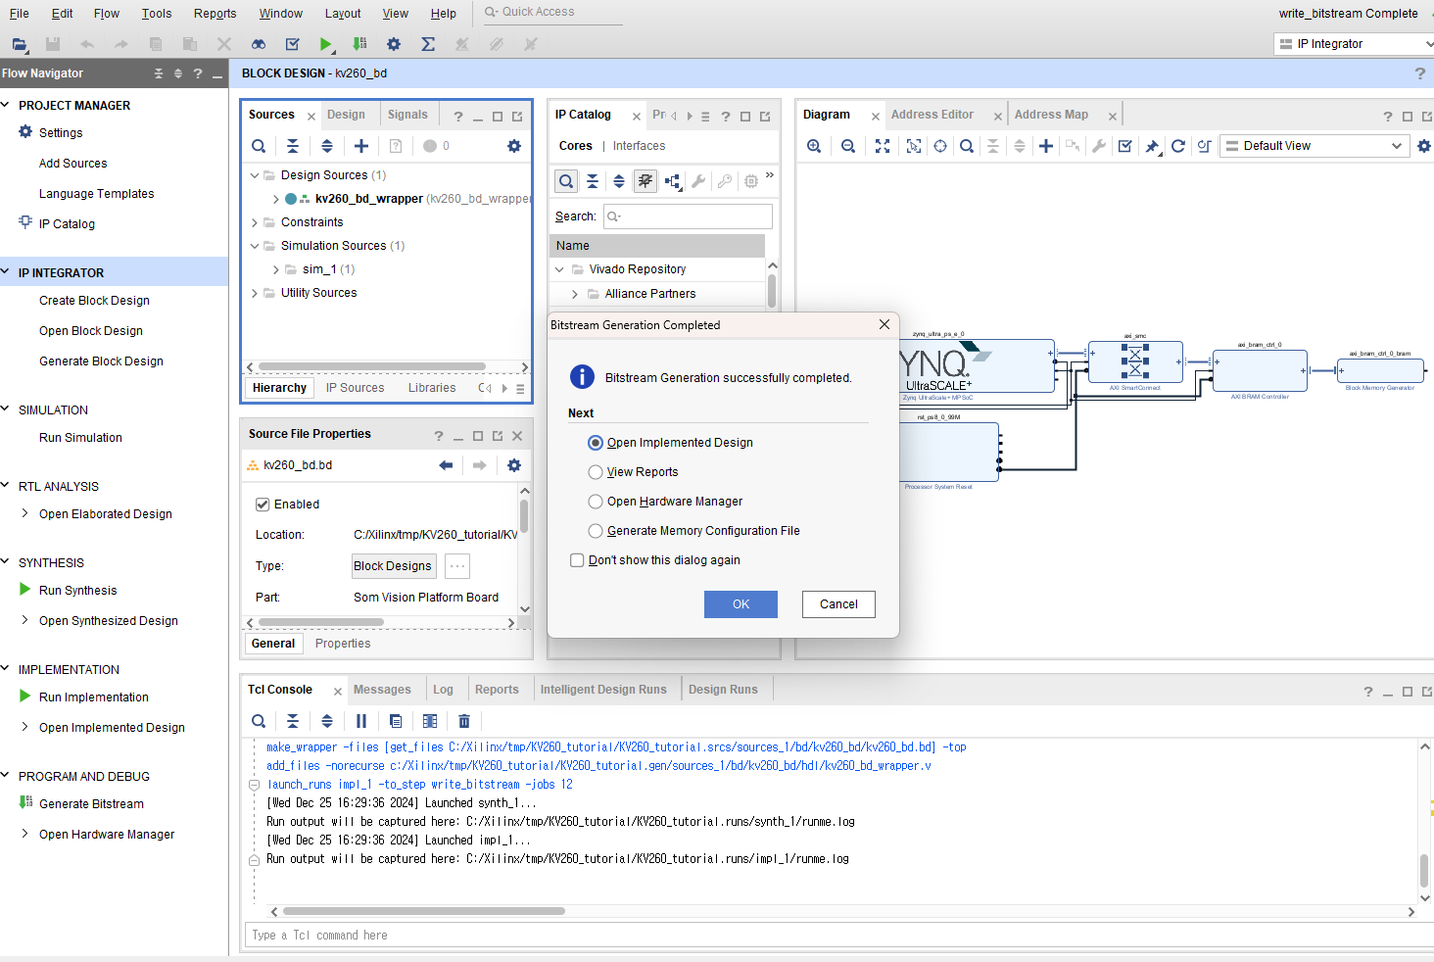The height and width of the screenshot is (962, 1434).
Task: Open Sources panel settings gear
Action: coord(514,146)
